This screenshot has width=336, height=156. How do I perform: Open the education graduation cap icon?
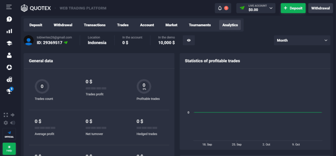tap(9, 43)
